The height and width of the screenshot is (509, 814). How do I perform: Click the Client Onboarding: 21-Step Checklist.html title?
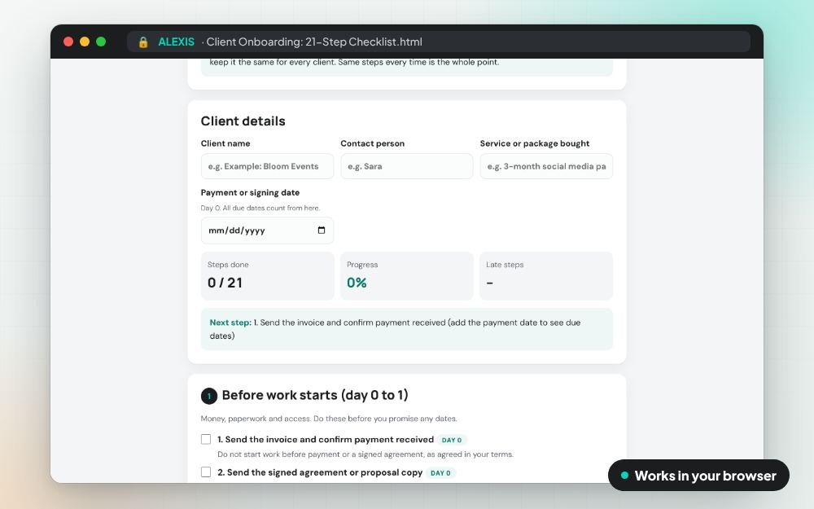[314, 42]
